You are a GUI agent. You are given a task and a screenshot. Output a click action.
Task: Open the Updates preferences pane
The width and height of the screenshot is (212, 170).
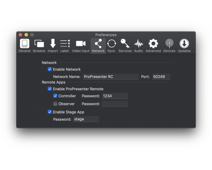(x=184, y=45)
